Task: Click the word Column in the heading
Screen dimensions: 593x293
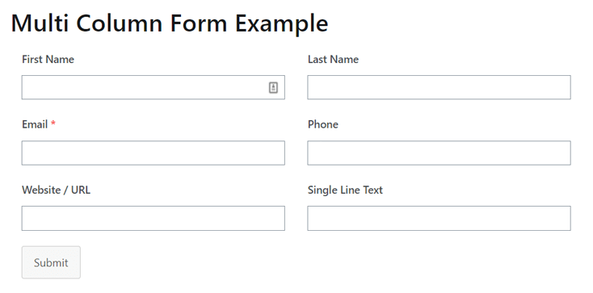Action: (120, 23)
